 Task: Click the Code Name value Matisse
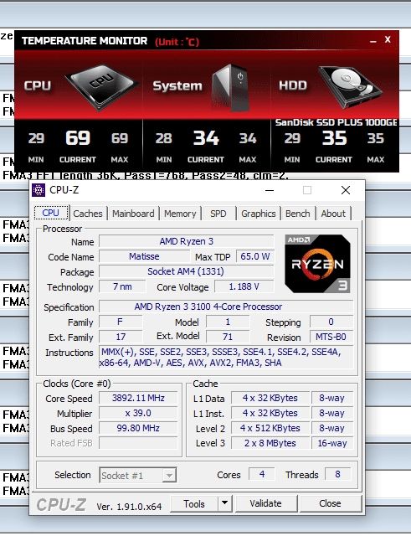click(x=144, y=256)
